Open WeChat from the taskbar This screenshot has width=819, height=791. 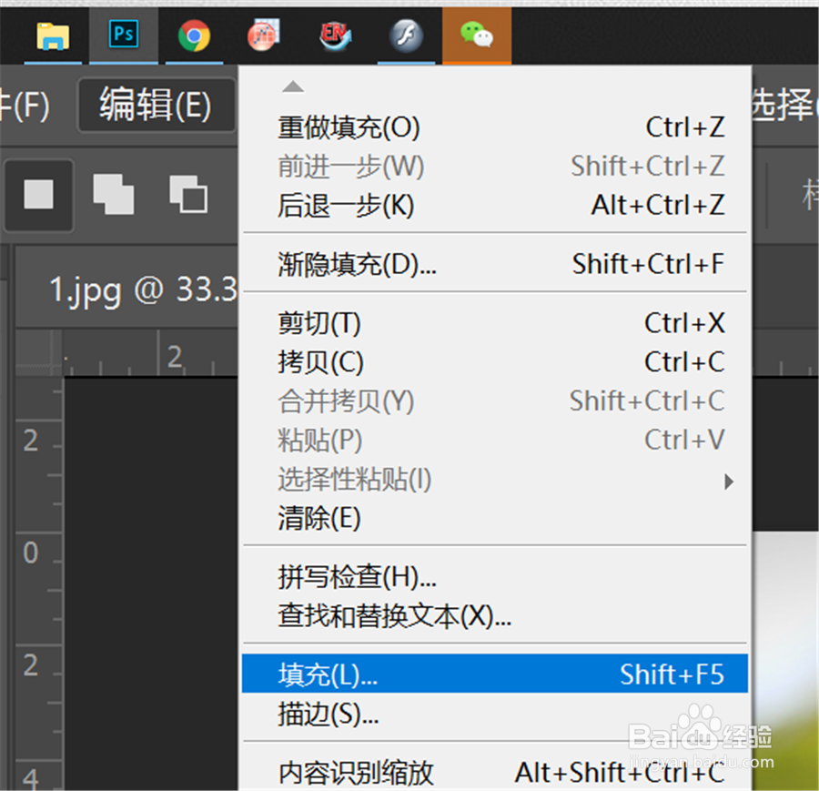477,36
